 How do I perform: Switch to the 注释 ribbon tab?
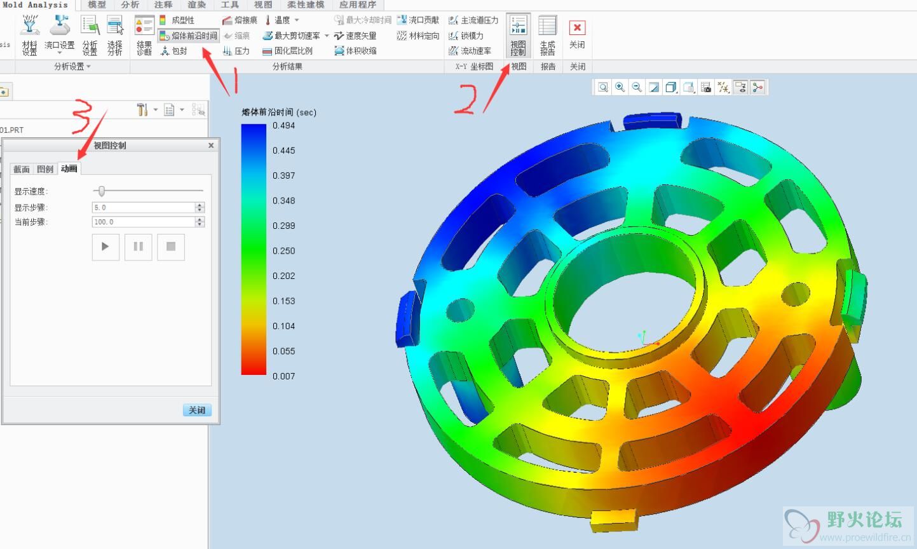163,5
